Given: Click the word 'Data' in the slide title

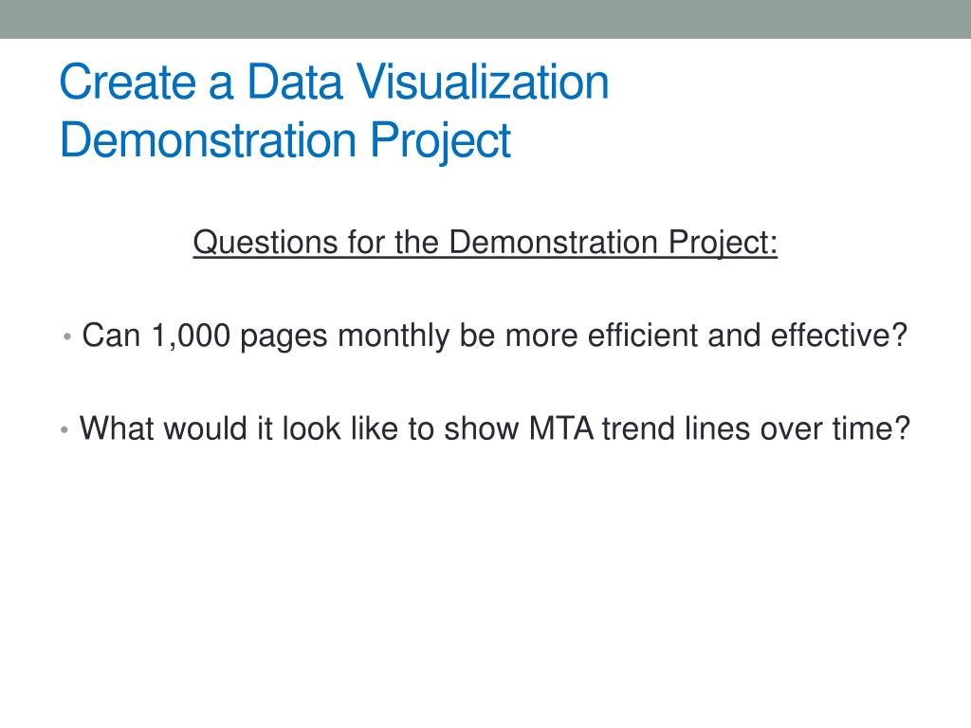Looking at the screenshot, I should (x=295, y=82).
